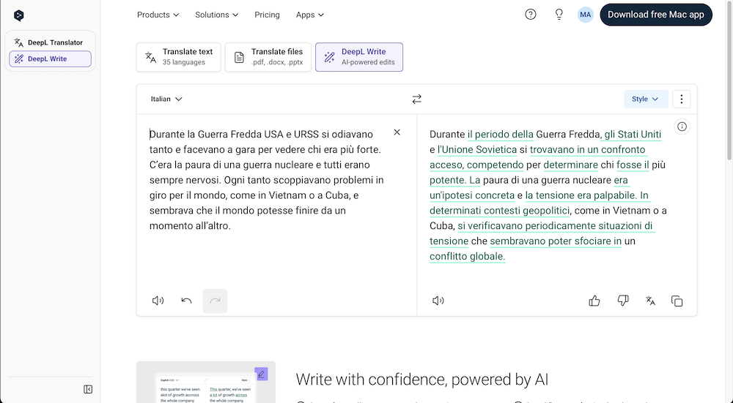Click into the source text field

(268, 180)
